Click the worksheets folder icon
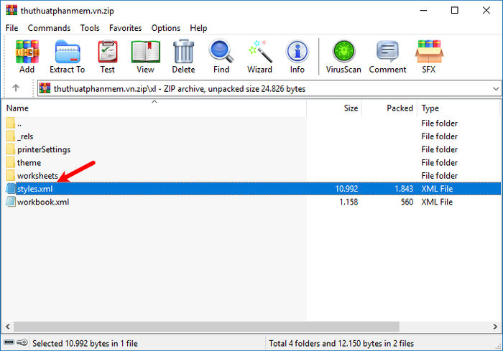 11,175
